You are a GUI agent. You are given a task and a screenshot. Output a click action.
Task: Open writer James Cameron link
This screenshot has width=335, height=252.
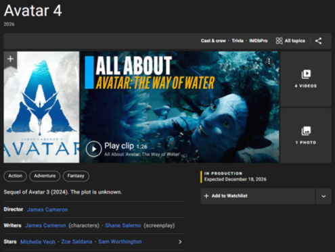[x=45, y=226]
